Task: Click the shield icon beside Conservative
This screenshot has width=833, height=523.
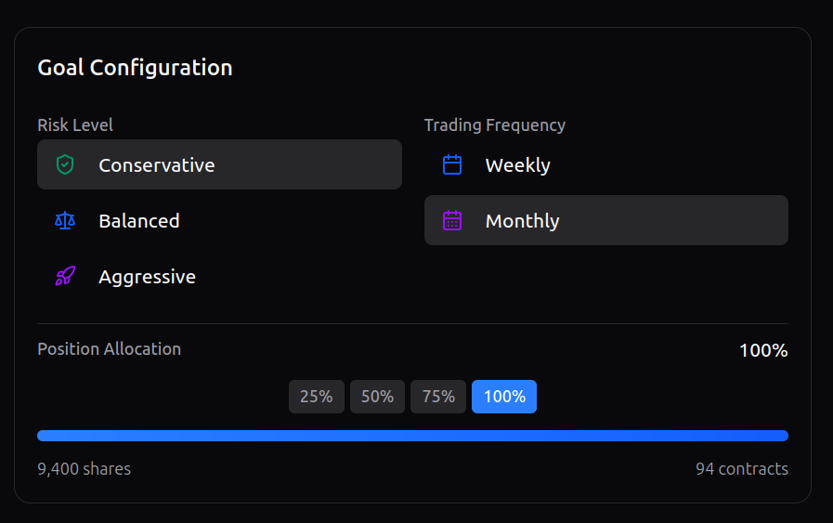Action: point(64,165)
